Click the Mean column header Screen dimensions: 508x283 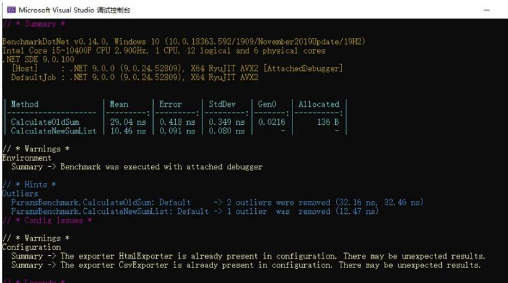(x=119, y=104)
